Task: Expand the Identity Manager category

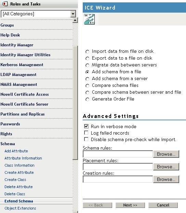Action: click(17, 45)
